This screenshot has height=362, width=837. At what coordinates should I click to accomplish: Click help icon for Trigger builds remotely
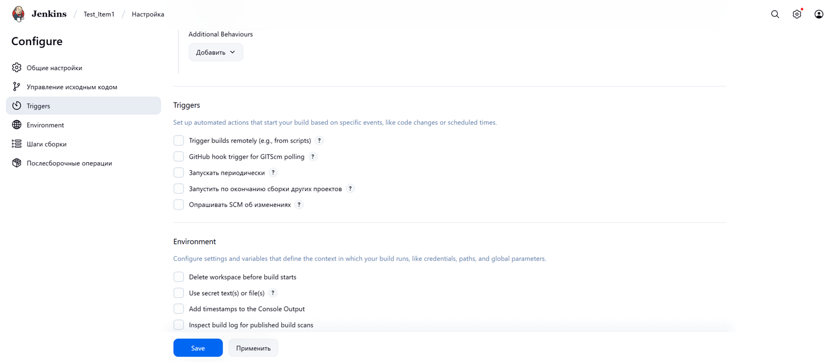319,141
